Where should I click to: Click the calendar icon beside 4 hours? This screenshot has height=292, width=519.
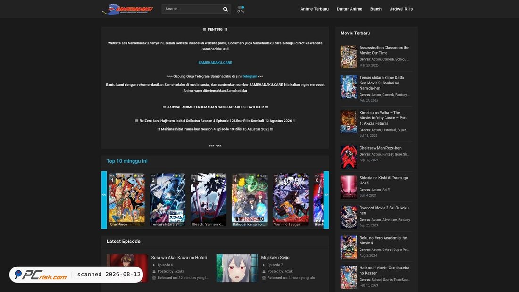264,278
